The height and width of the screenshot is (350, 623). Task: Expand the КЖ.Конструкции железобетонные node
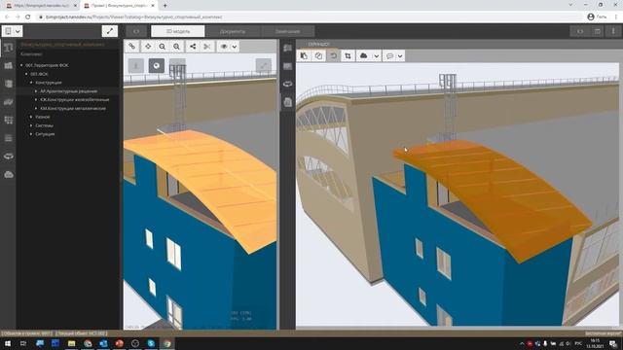tap(36, 99)
